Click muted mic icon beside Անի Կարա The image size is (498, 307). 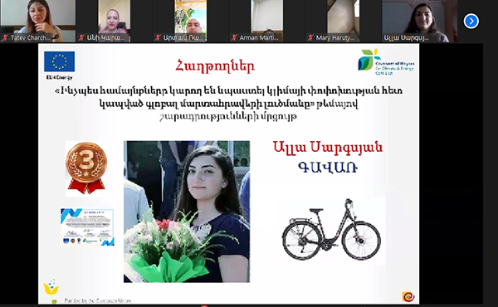(x=81, y=38)
